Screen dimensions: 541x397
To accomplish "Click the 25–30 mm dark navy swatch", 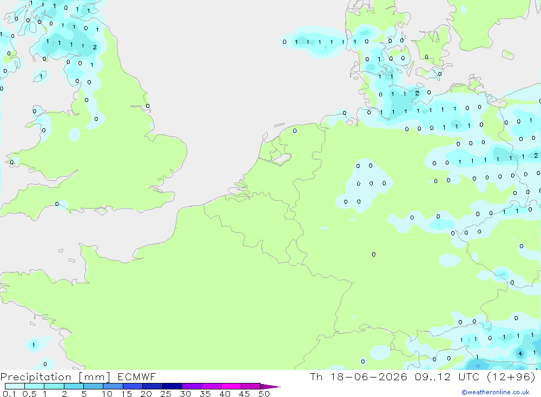I will point(172,386).
